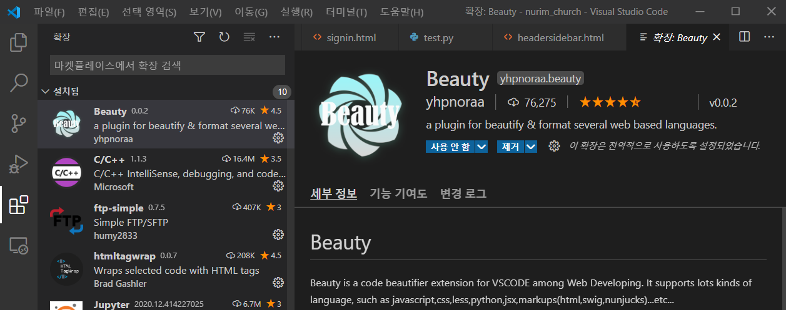Select the 세부 정보 details tab
This screenshot has width=786, height=310.
pyautogui.click(x=334, y=193)
